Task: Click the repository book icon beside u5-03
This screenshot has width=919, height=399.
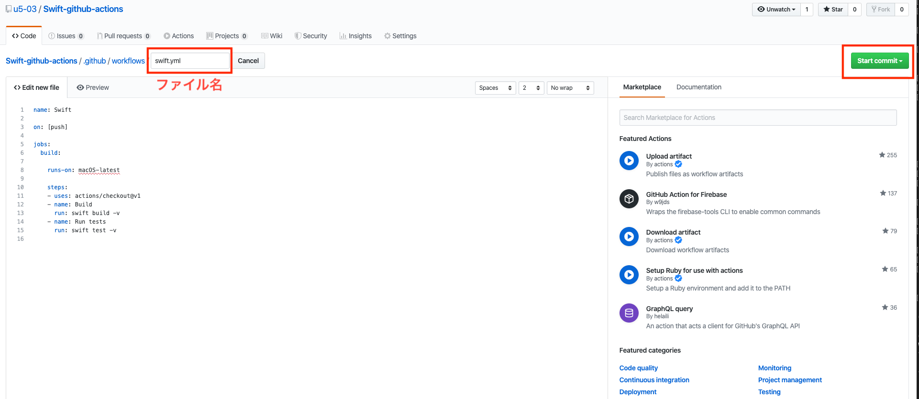Action: pos(9,9)
